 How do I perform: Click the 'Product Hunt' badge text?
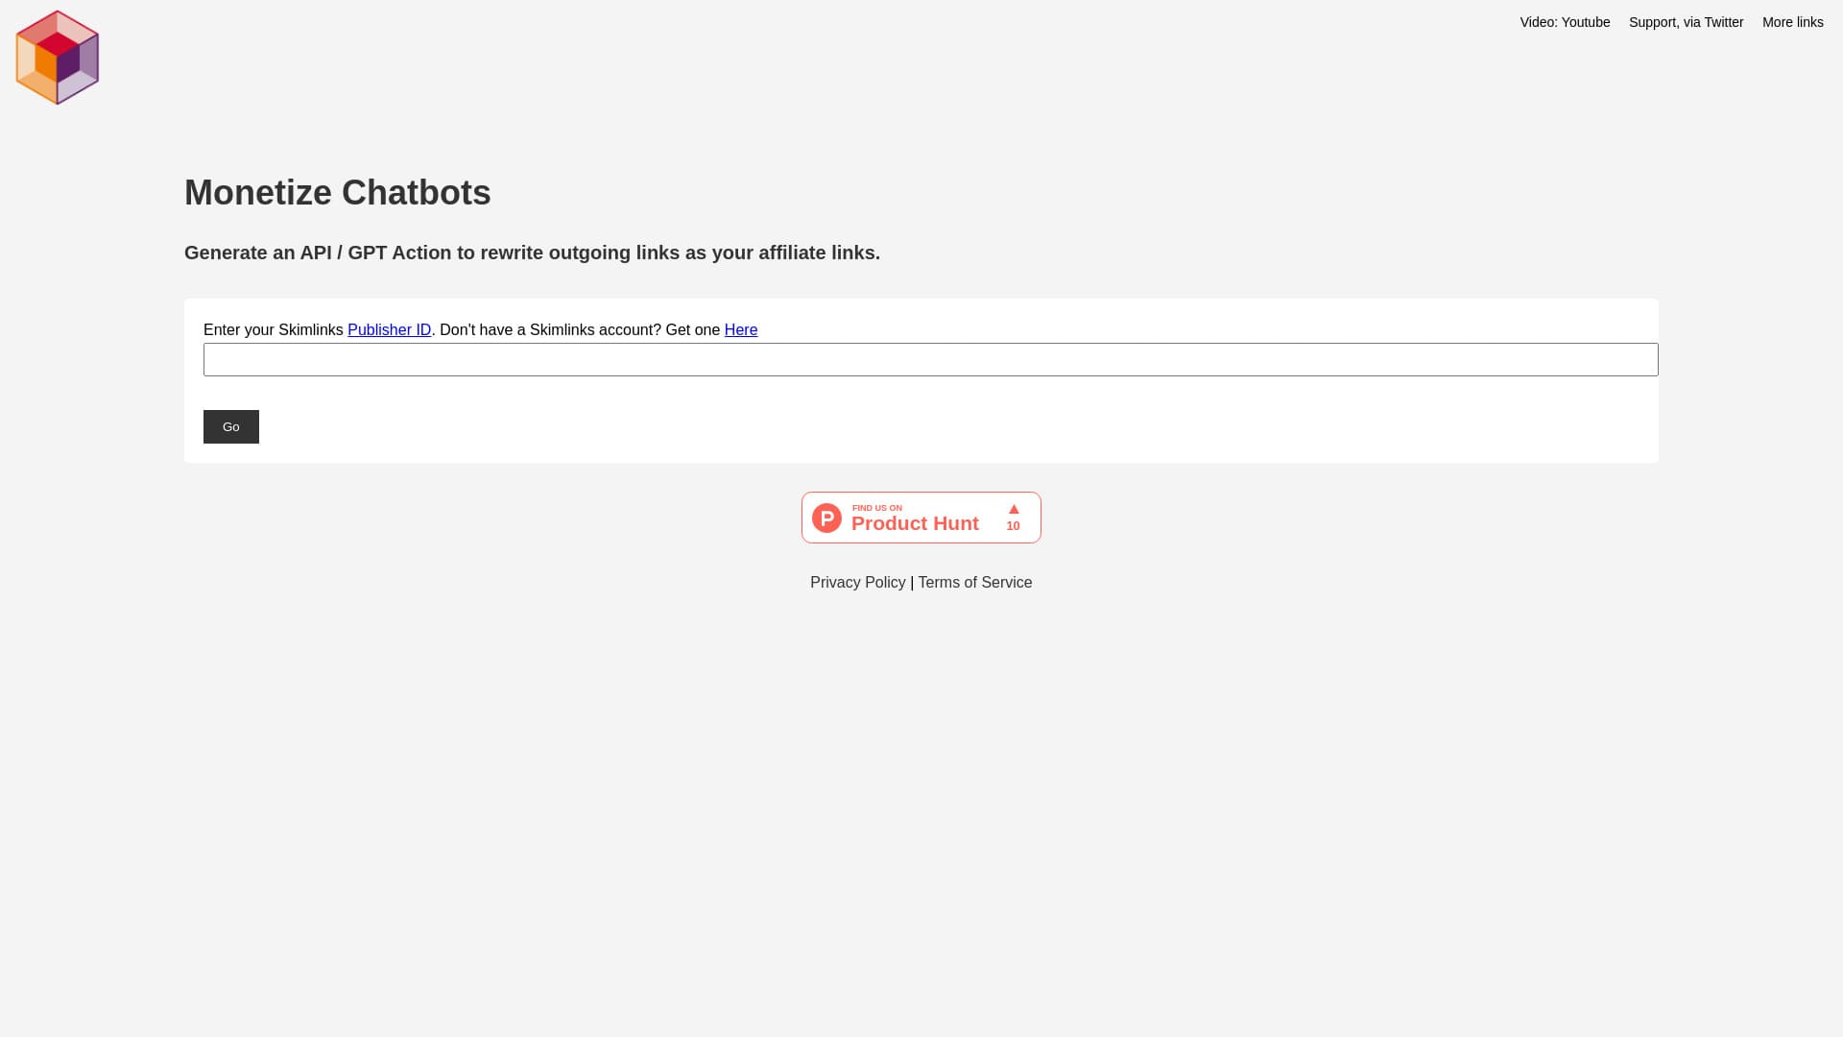click(x=915, y=524)
